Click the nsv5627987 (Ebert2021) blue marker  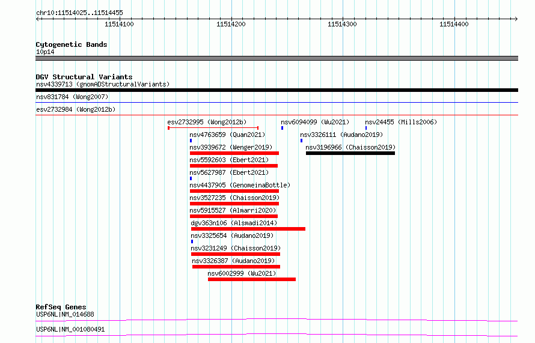coord(191,178)
